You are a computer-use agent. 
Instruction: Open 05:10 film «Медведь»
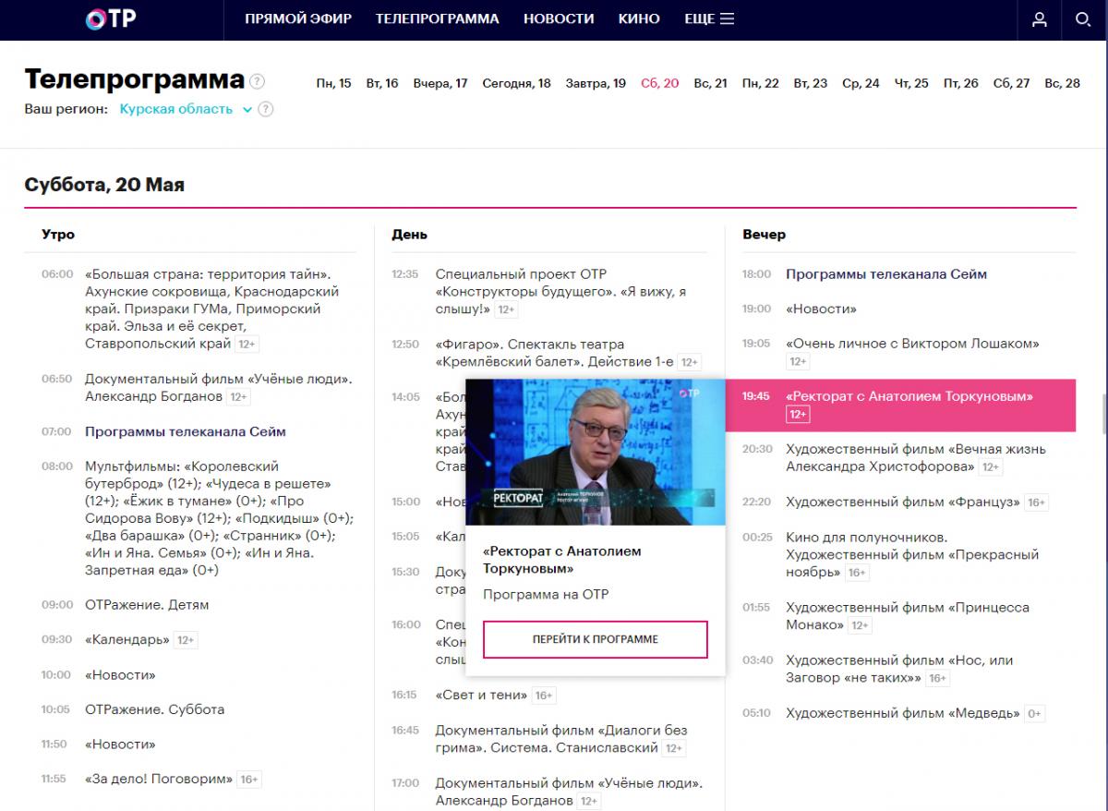[x=903, y=713]
